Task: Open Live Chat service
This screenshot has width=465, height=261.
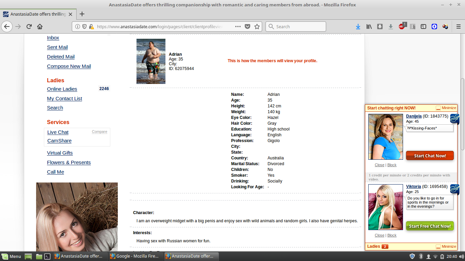Action: tap(58, 132)
